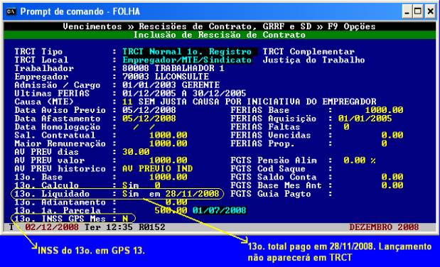Click FERIAS Base value 1000.00
The image size is (440, 267).
point(384,110)
